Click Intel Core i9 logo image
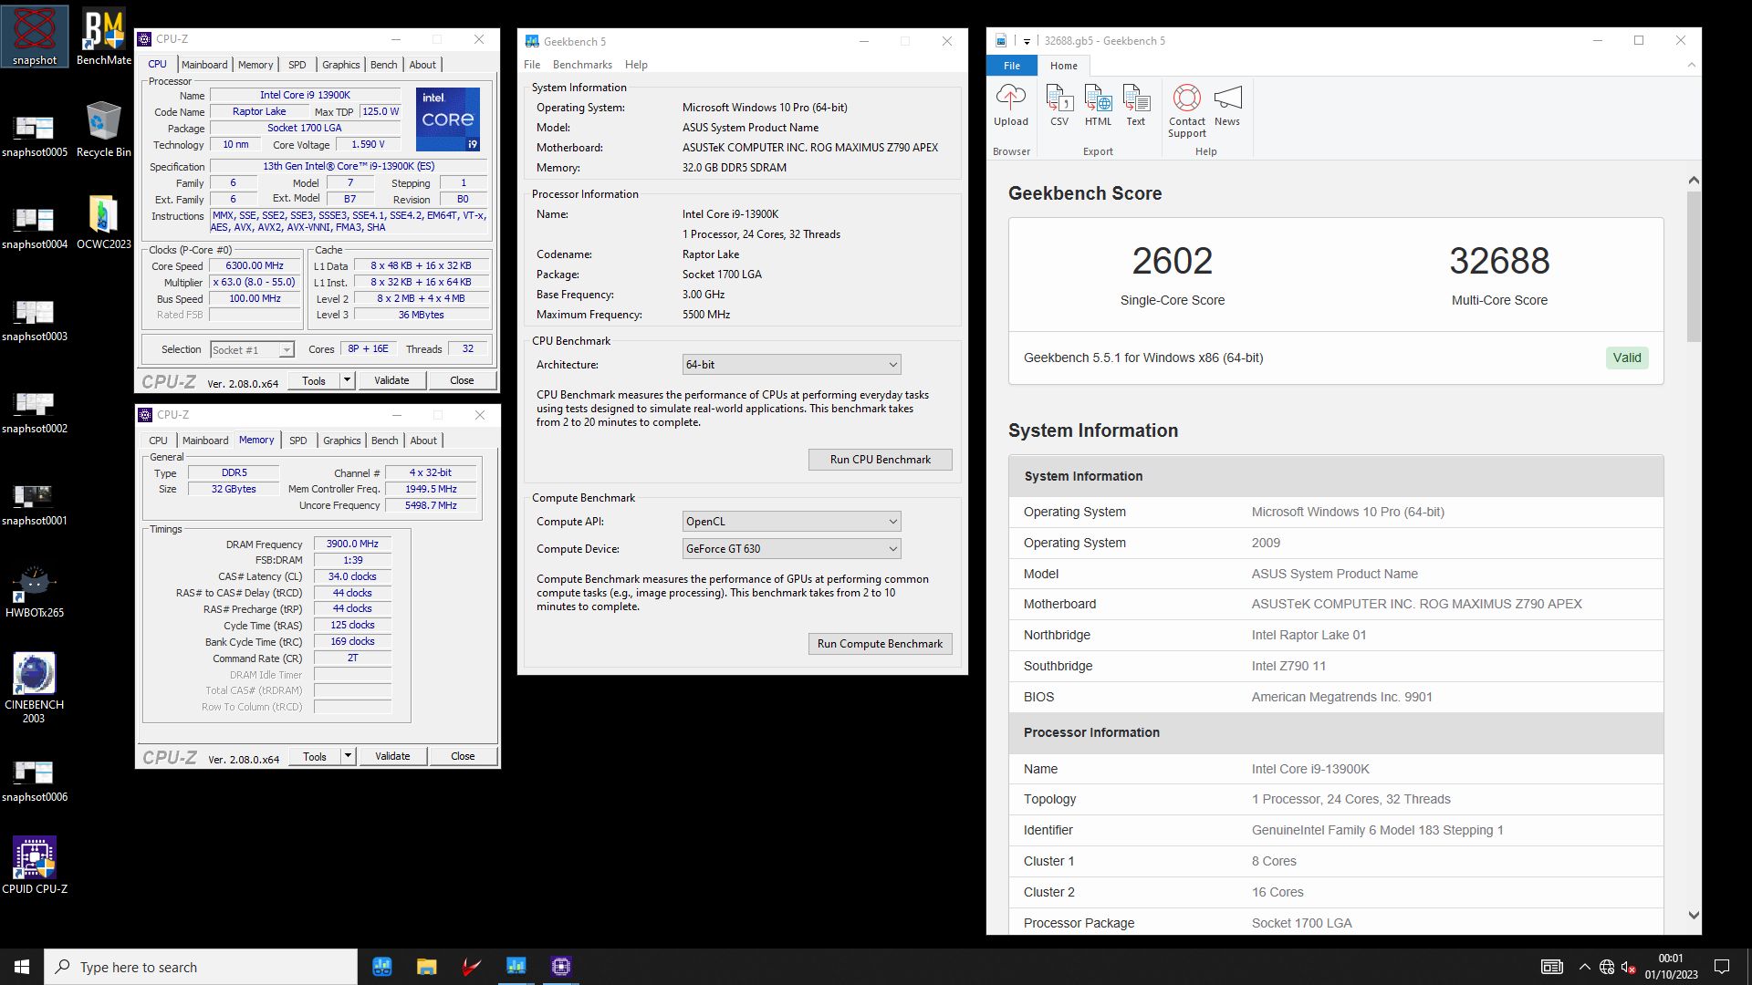 coord(448,119)
